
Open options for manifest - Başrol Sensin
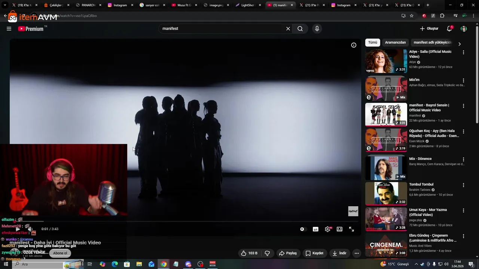463,106
